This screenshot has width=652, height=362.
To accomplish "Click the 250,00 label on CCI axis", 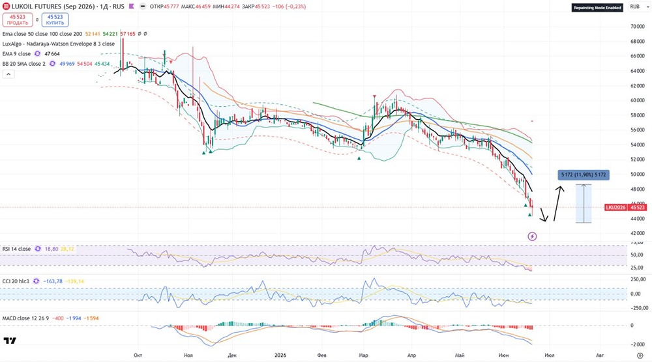I will coord(639,279).
